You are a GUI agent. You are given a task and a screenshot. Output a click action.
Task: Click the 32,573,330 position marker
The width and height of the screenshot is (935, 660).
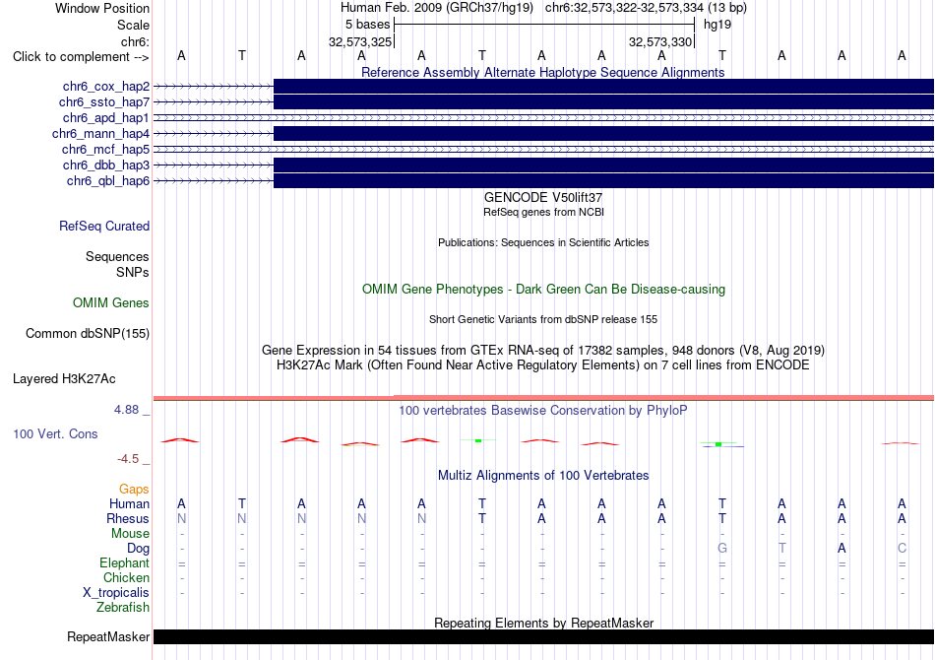660,41
